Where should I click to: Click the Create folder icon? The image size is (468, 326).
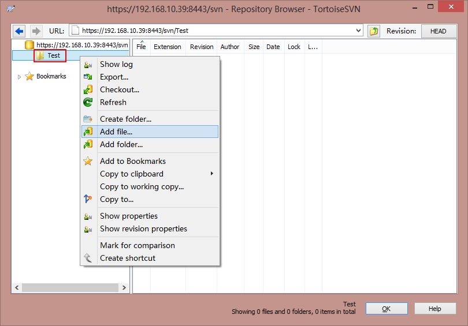pos(88,119)
